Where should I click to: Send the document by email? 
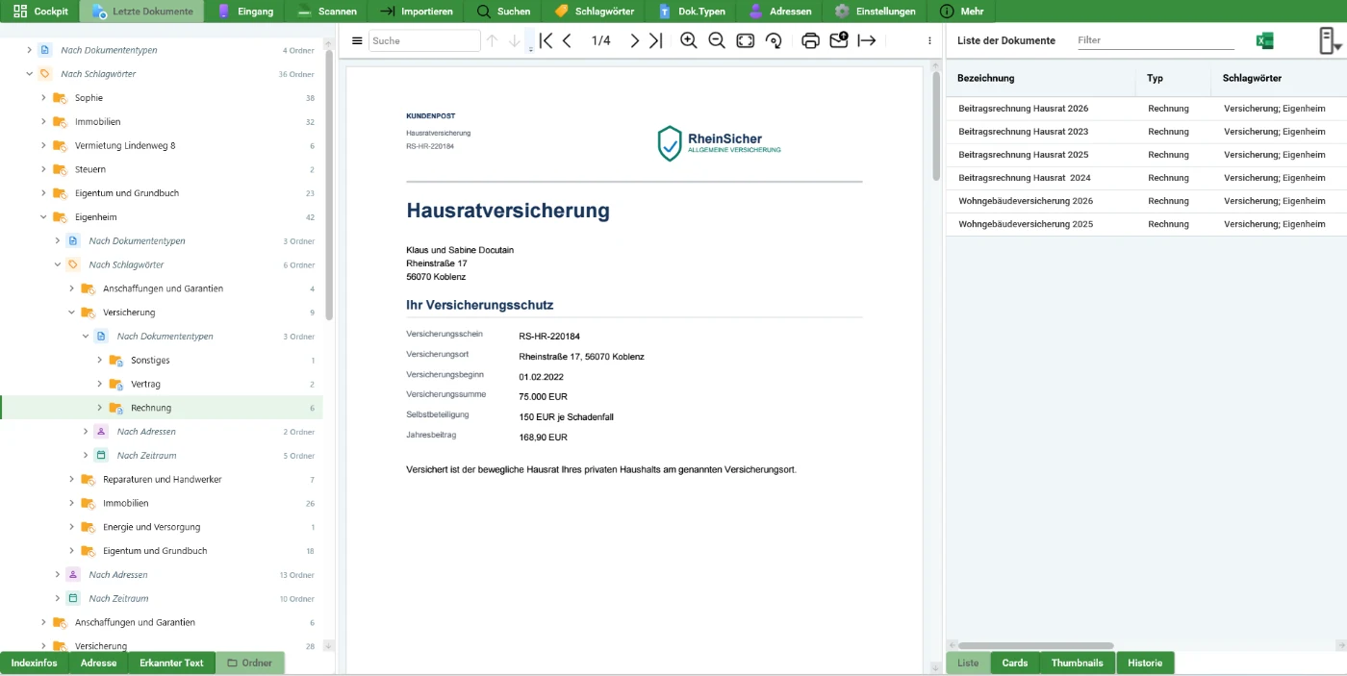pyautogui.click(x=839, y=40)
